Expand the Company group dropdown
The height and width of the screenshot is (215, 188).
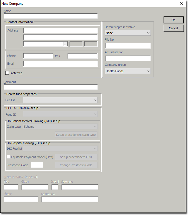click(x=128, y=71)
